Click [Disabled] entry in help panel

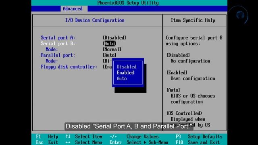coord(178,55)
